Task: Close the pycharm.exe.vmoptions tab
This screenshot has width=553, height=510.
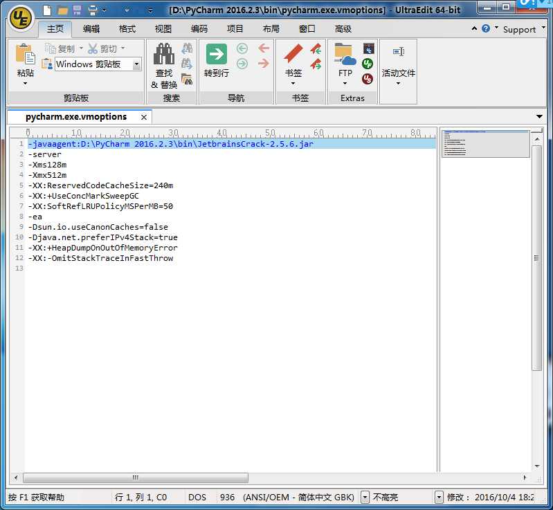Action: [144, 117]
